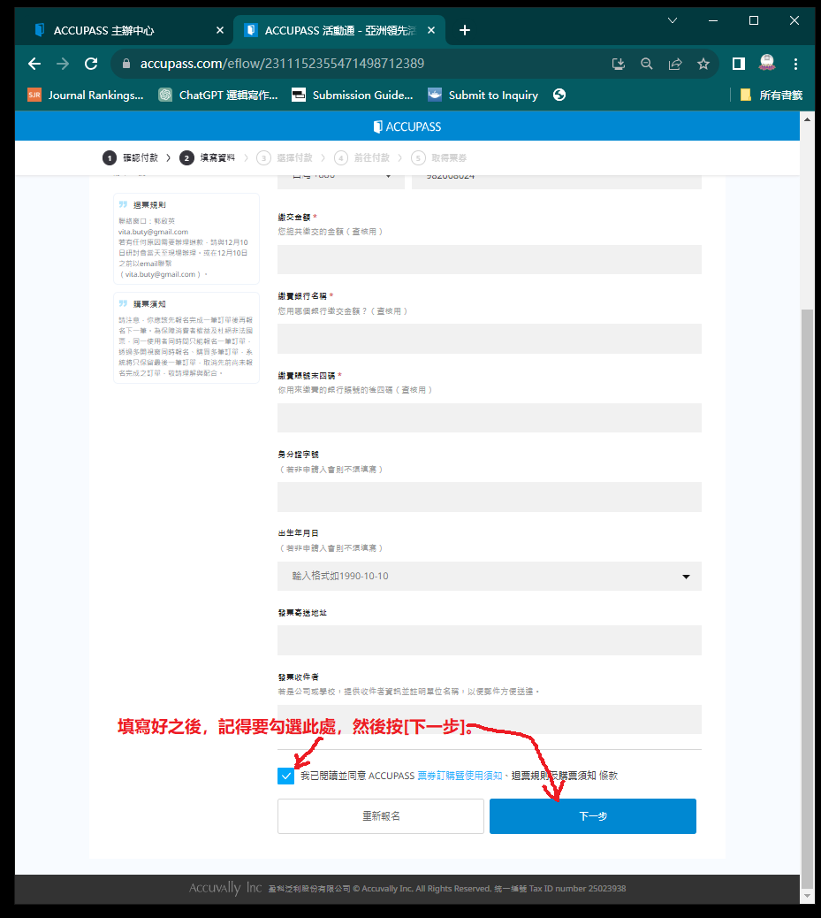The image size is (821, 918).
Task: Toggle the browser side panel icon
Action: click(x=739, y=64)
